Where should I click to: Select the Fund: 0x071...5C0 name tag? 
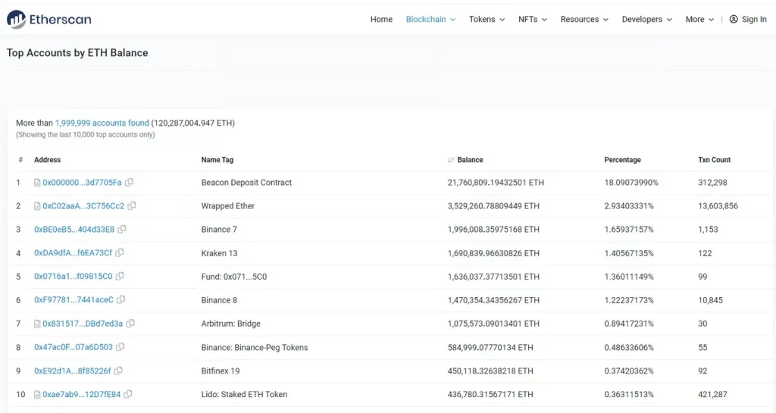[x=234, y=277]
